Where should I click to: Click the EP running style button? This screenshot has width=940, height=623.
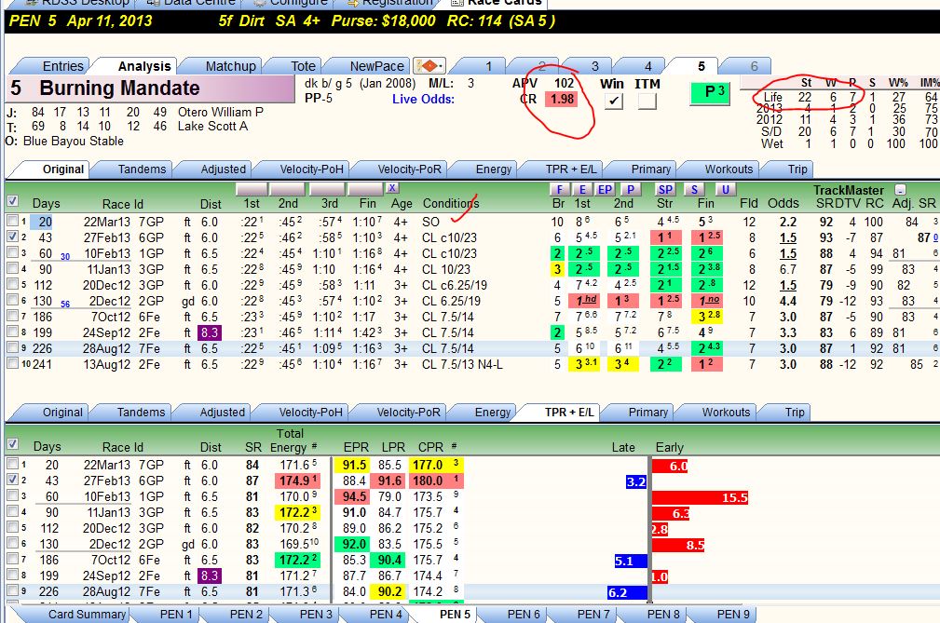pos(605,189)
